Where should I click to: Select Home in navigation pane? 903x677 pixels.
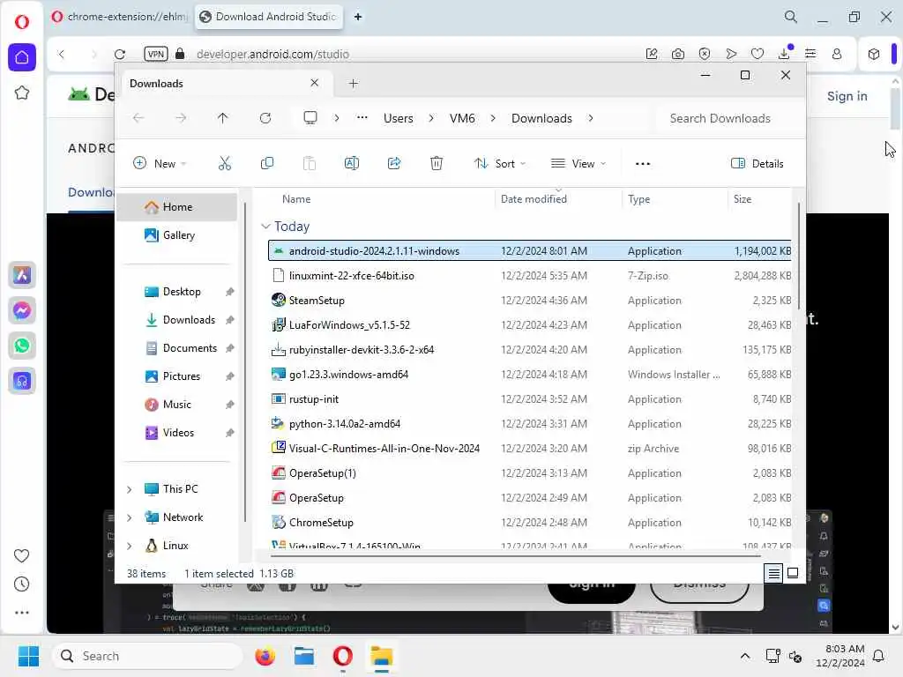pyautogui.click(x=177, y=207)
